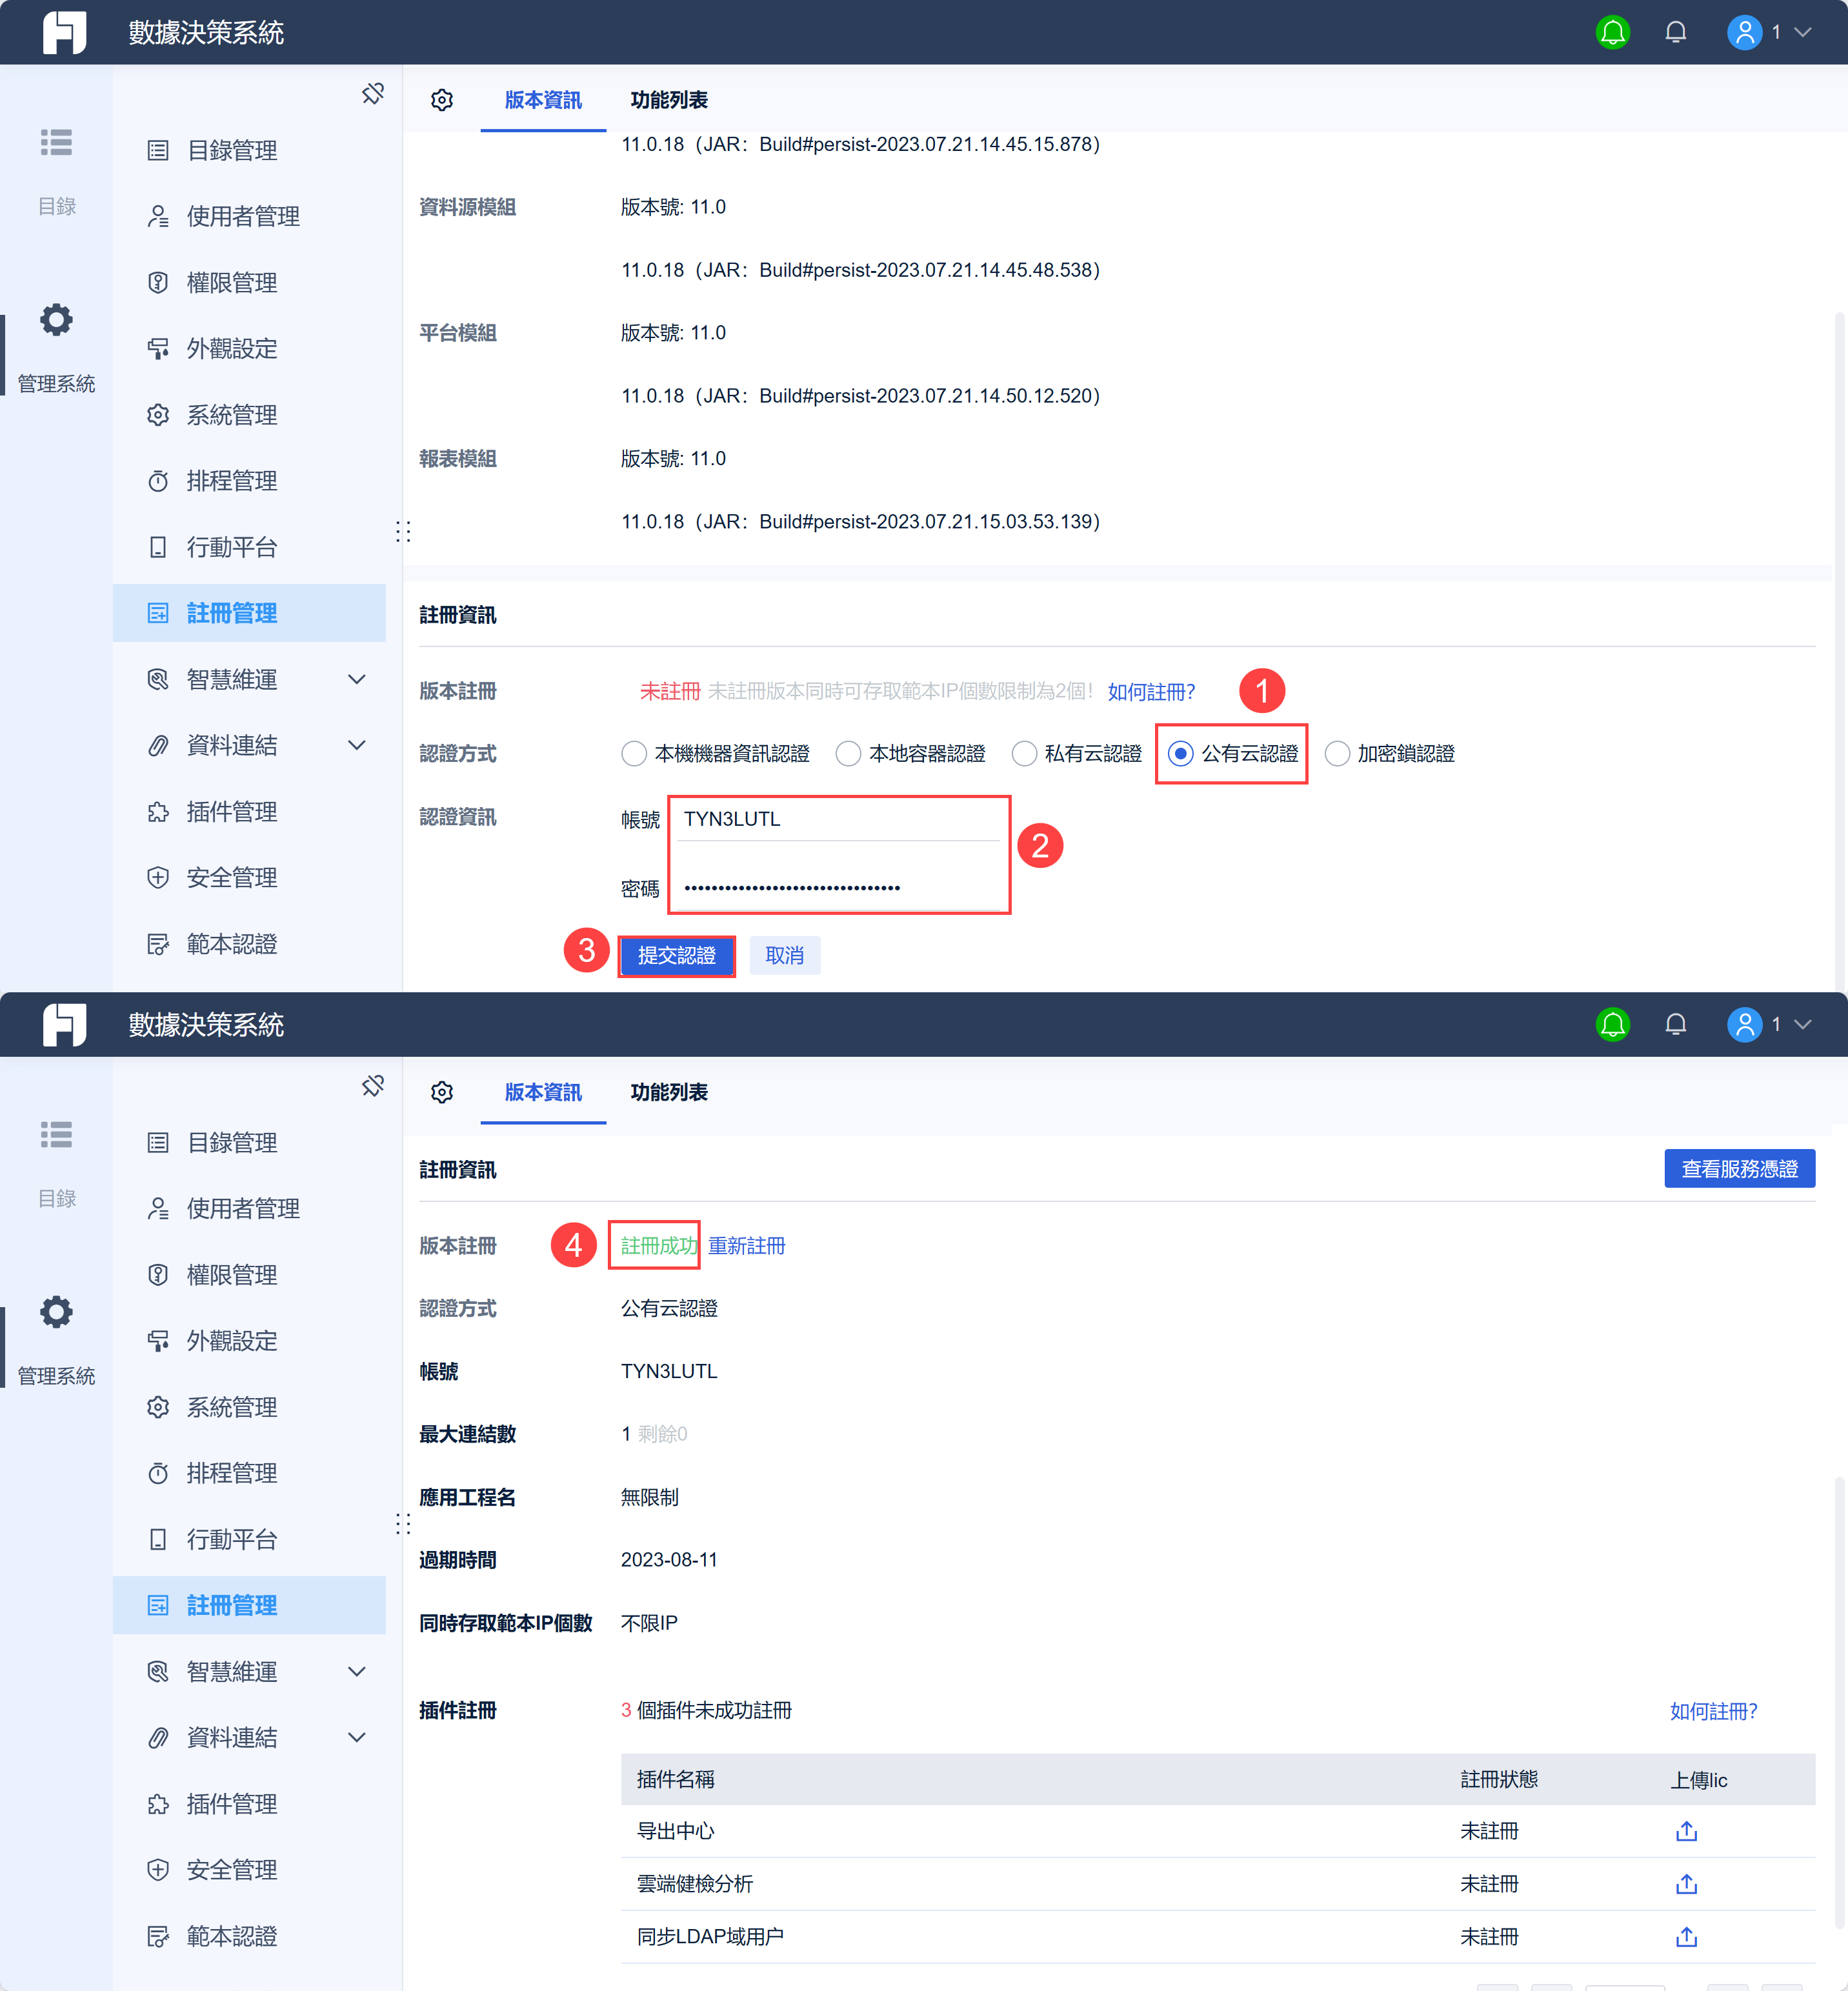Screen dimensions: 1848x1991
Task: Open the 目錄 list icon in upper left rail
Action: click(x=56, y=143)
